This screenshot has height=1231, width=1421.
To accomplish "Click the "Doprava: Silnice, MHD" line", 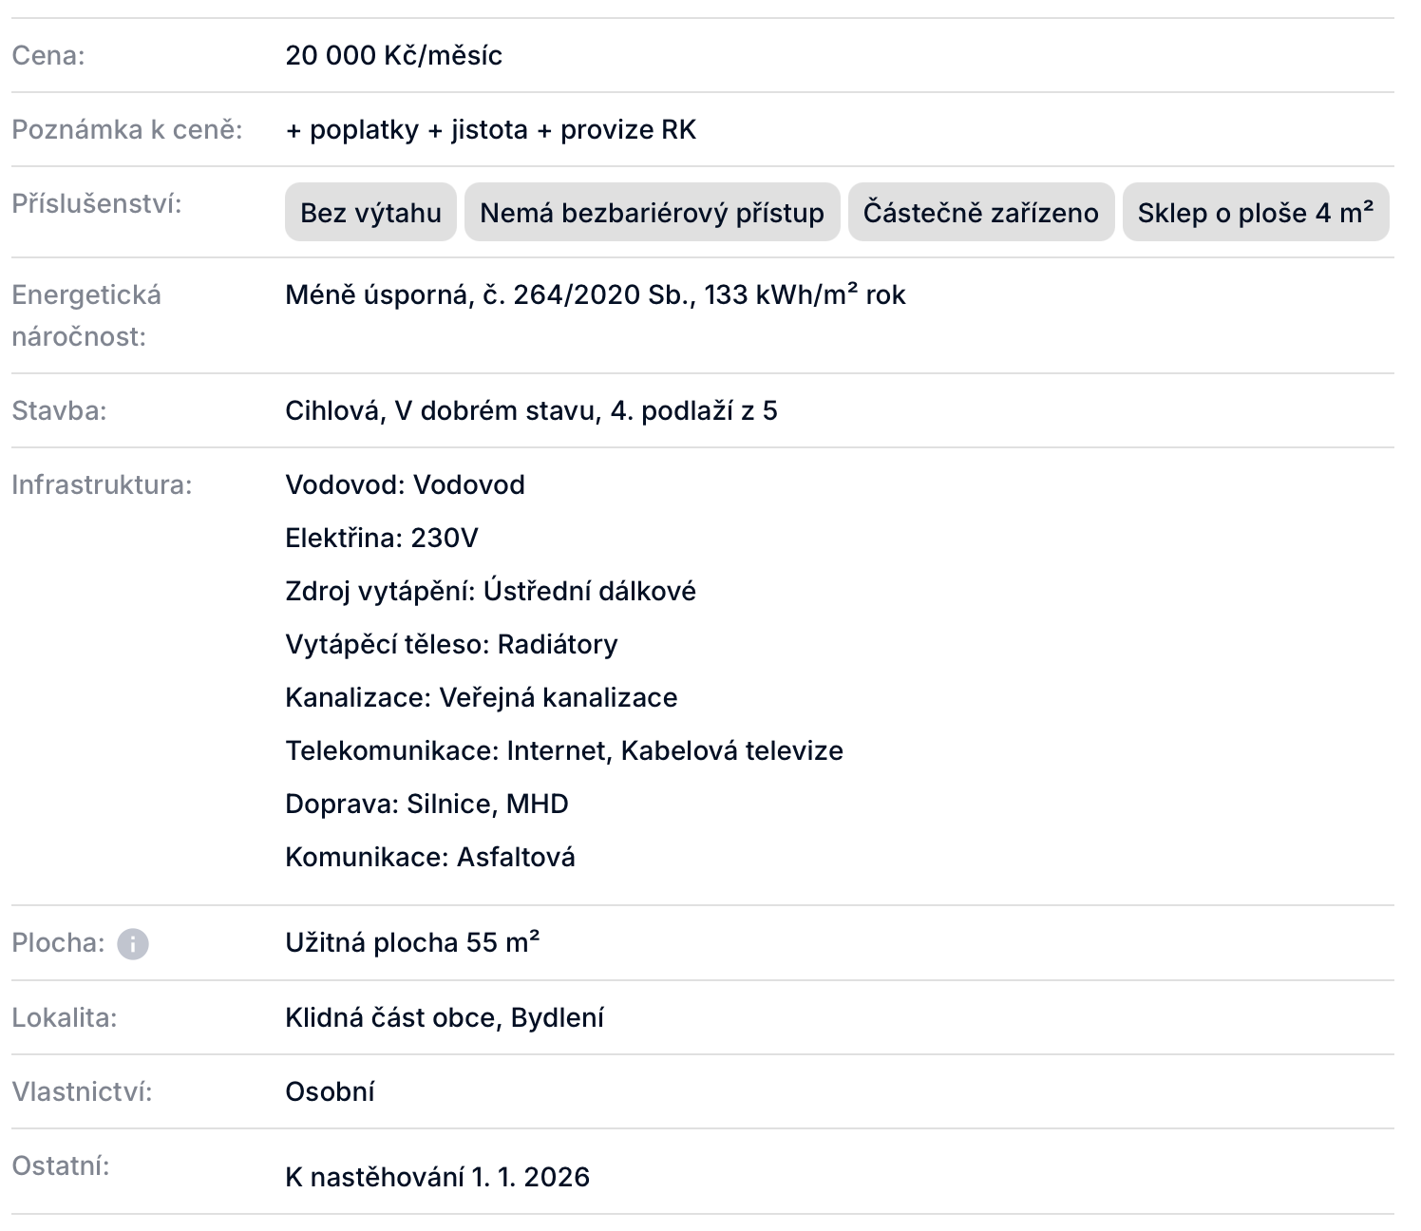I will tap(426, 804).
